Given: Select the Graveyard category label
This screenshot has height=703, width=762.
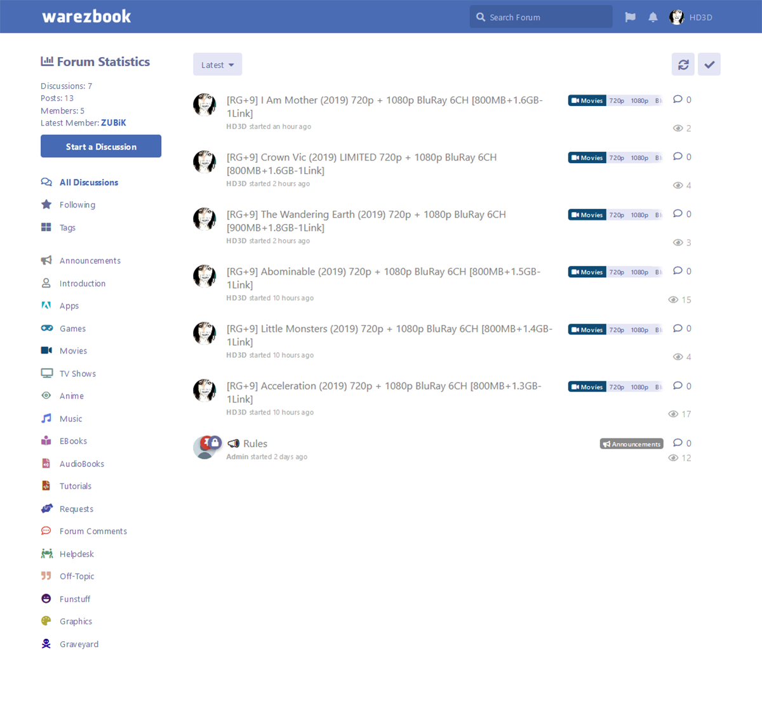Looking at the screenshot, I should coord(79,643).
